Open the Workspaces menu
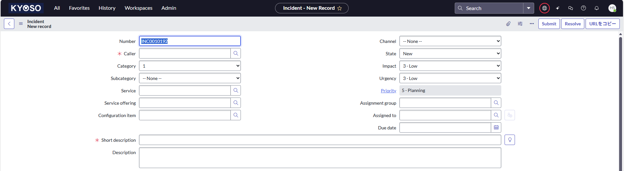Image resolution: width=624 pixels, height=171 pixels. pyautogui.click(x=138, y=8)
